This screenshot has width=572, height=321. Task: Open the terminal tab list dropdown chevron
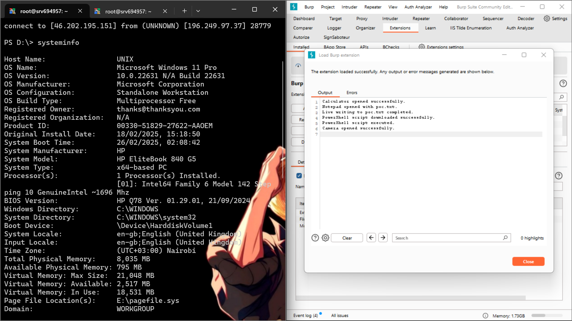coord(198,11)
